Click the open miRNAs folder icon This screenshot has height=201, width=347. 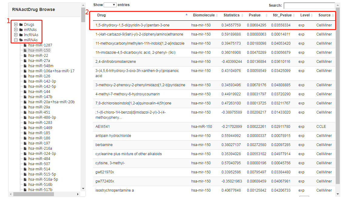point(21,40)
